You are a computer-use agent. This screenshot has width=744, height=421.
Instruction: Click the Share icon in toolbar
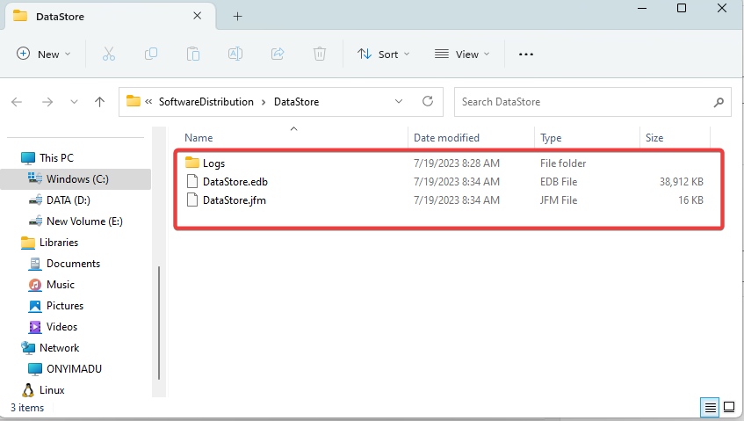pos(278,54)
